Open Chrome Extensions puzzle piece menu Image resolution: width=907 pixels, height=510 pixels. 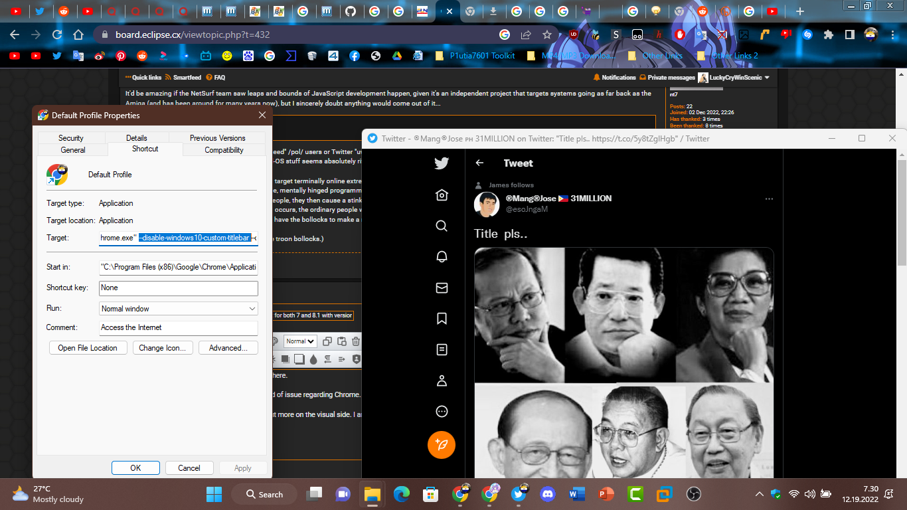828,35
